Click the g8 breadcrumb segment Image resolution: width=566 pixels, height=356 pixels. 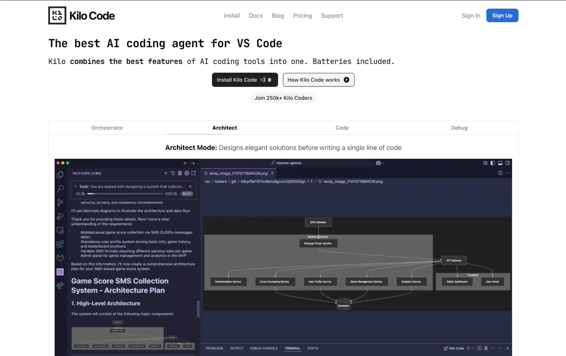click(x=234, y=181)
